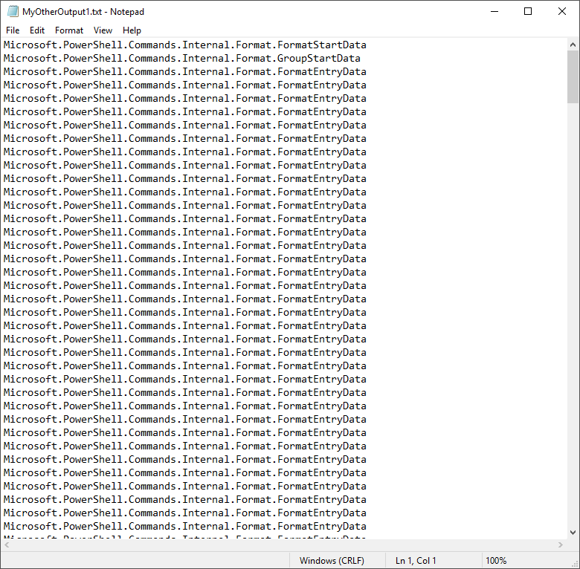Open the Edit menu

tap(37, 30)
